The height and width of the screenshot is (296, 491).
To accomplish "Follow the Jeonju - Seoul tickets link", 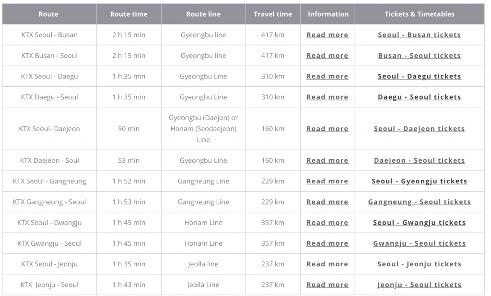I will pyautogui.click(x=419, y=285).
